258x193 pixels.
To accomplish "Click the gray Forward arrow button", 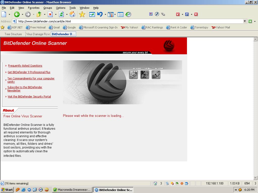I will [x=28, y=14].
